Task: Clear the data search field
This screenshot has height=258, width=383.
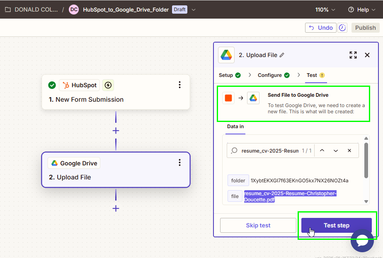Action: (349, 150)
